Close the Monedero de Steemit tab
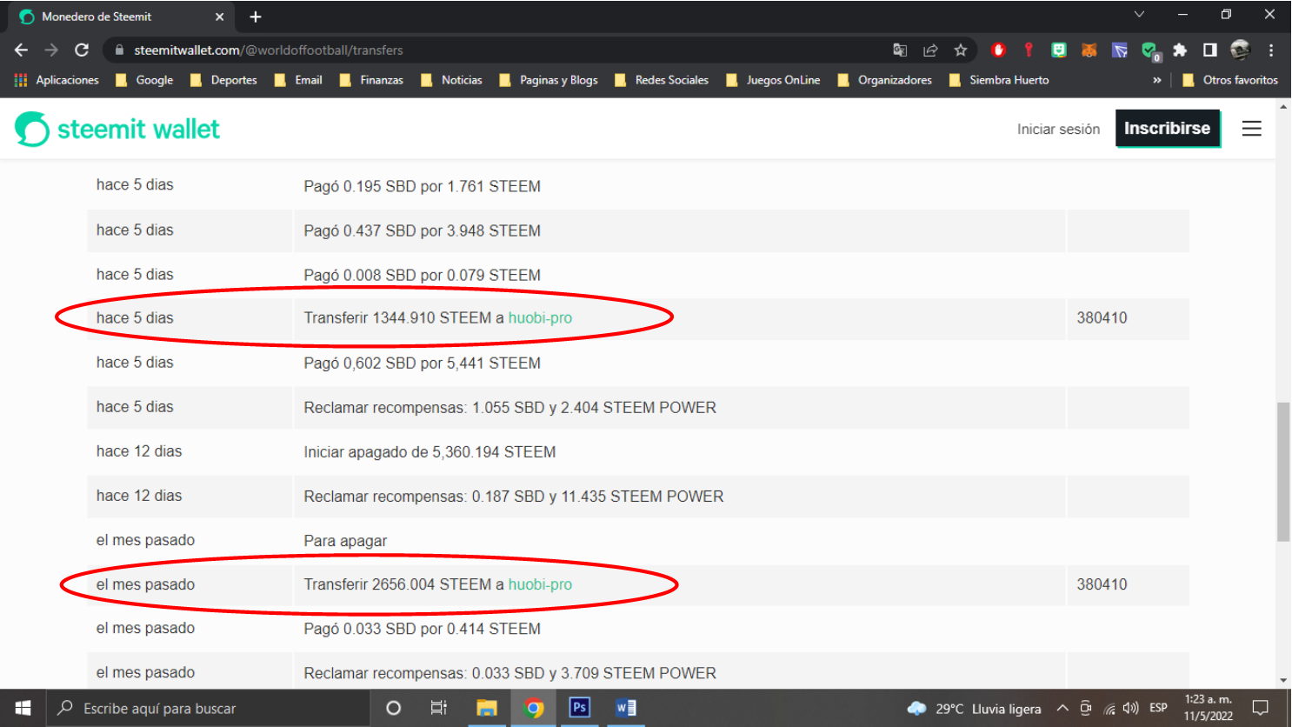The height and width of the screenshot is (727, 1292). click(219, 17)
